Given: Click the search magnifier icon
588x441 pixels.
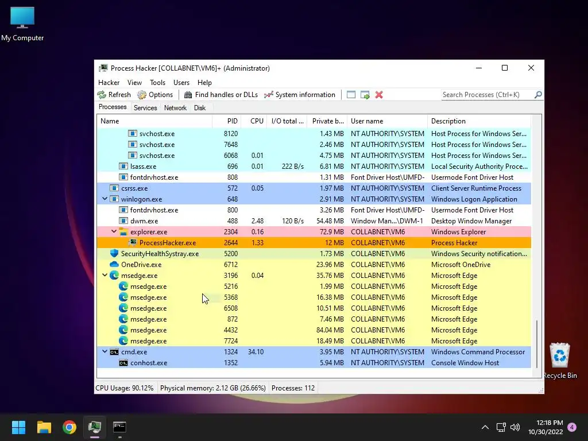Looking at the screenshot, I should click(537, 95).
